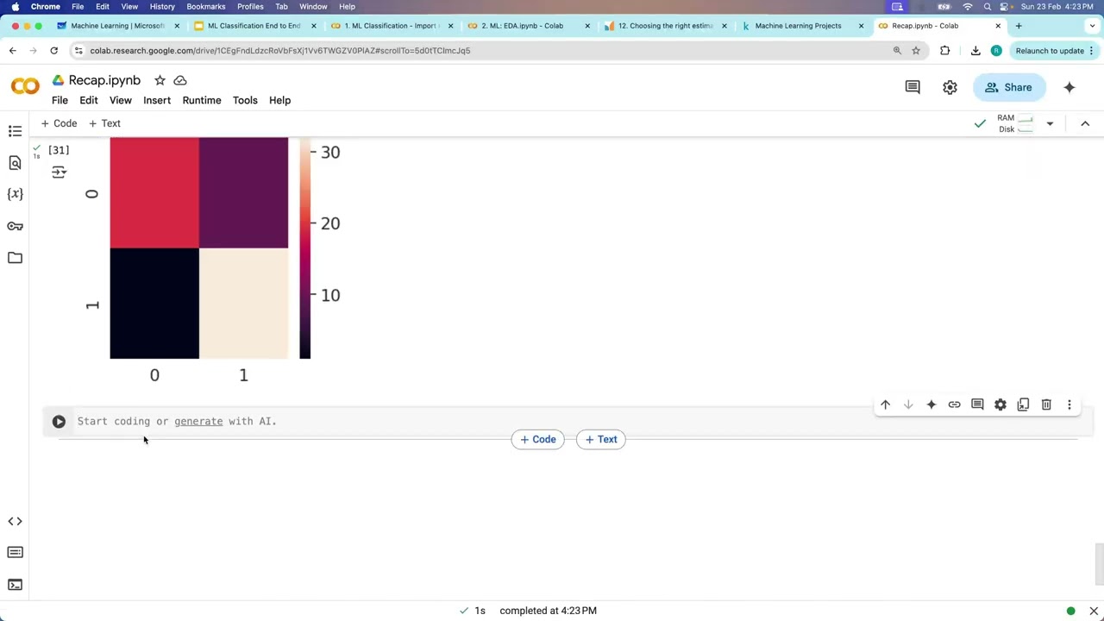Image resolution: width=1104 pixels, height=621 pixels.
Task: Switch to ML Classification End to End tab
Action: [254, 26]
